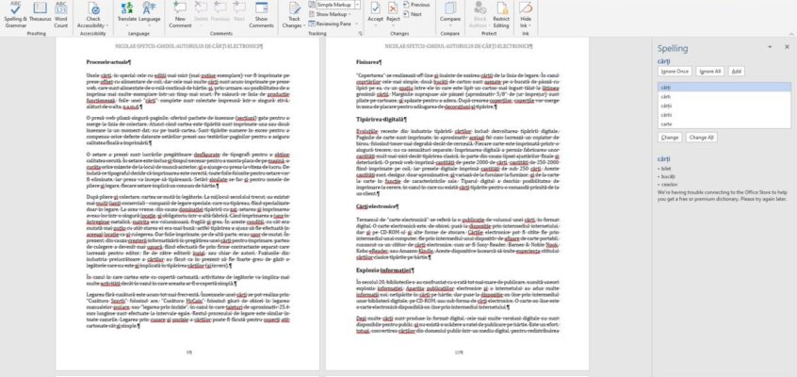797x377 pixels.
Task: Click Ignore Once in Spelling pane
Action: (x=675, y=72)
